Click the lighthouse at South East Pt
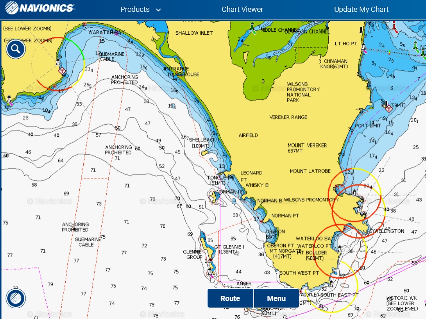This screenshot has width=426, height=319. click(x=331, y=284)
